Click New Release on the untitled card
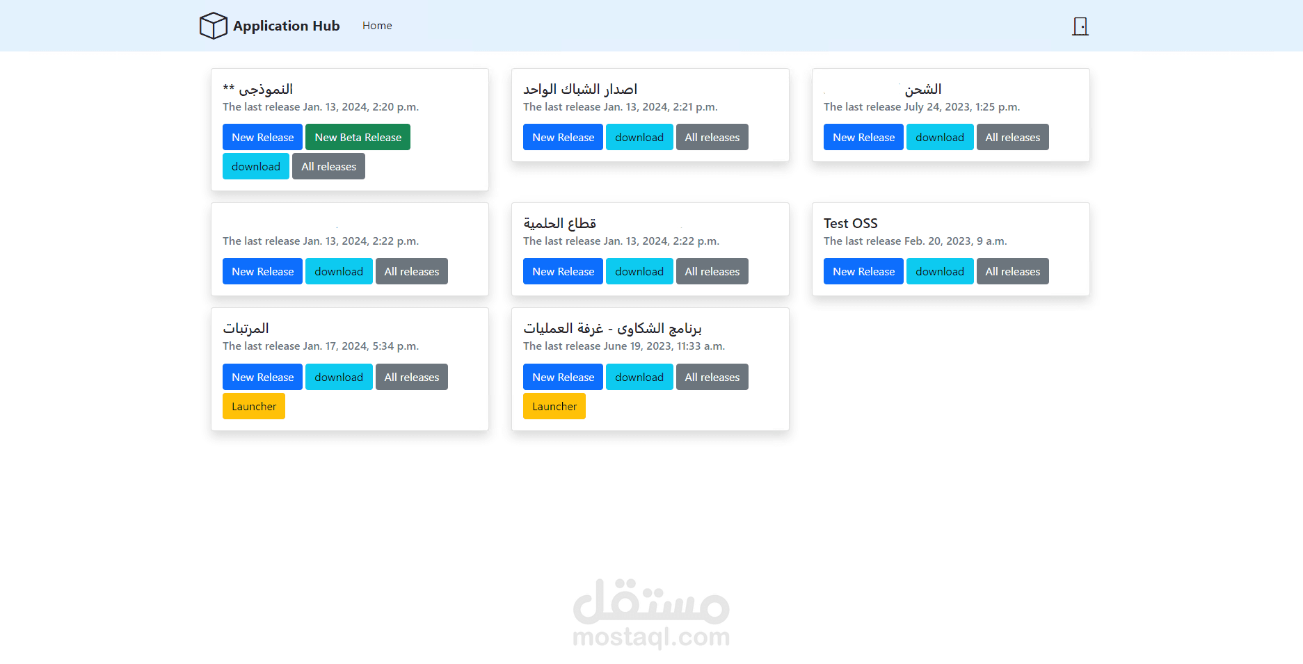Image resolution: width=1303 pixels, height=664 pixels. pyautogui.click(x=263, y=271)
